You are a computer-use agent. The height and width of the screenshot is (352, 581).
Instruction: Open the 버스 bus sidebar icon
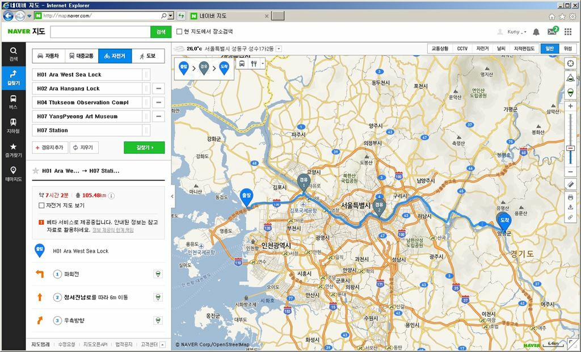click(x=14, y=102)
